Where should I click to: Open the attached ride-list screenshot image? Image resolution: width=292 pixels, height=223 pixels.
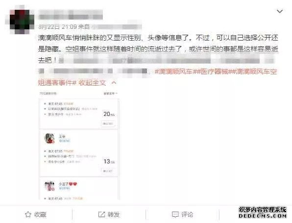[x=79, y=145]
